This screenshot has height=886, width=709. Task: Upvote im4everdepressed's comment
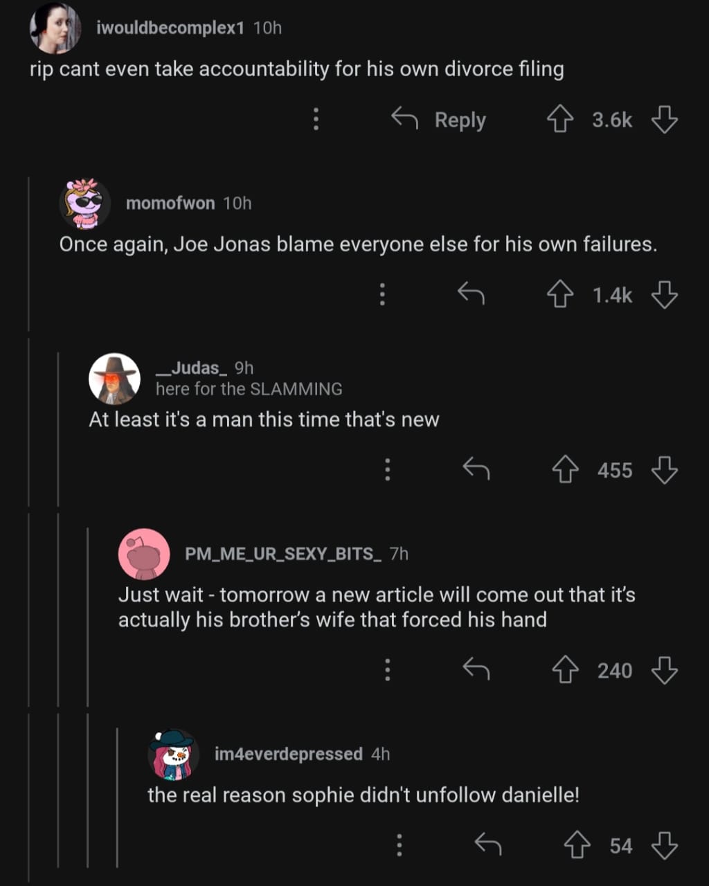(577, 845)
